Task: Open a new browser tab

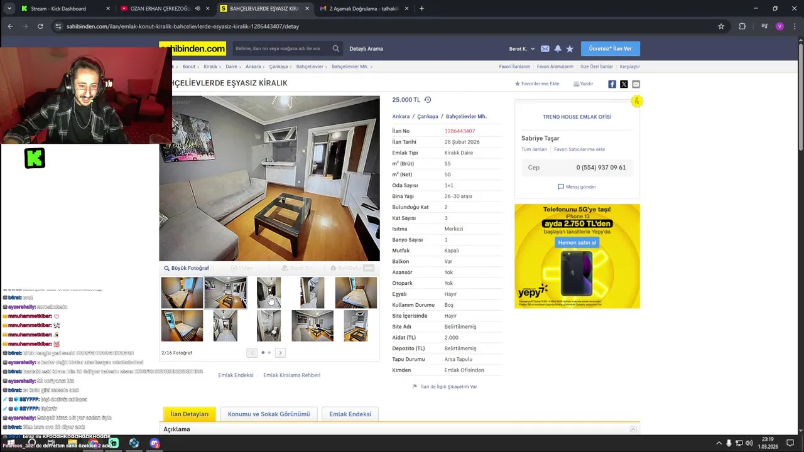Action: 421,9
